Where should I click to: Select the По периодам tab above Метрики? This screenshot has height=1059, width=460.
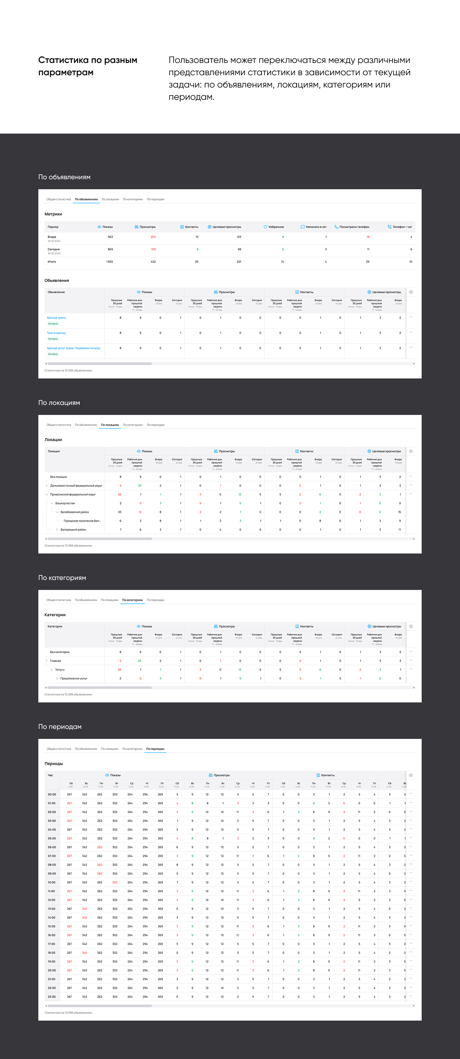[156, 199]
